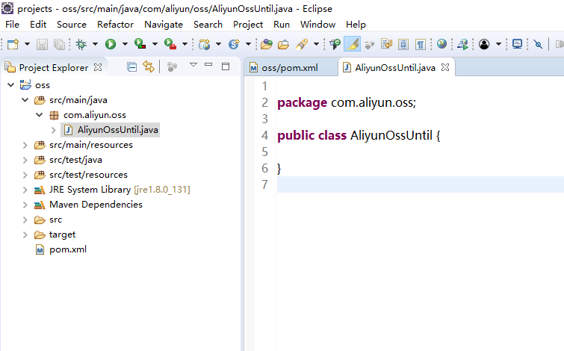Click the Pin Editor icon

click(538, 44)
